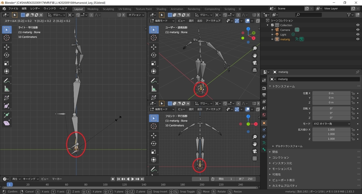Select the Rotate tool in right view toolbar
Viewport: 362px width, 194px height.
[7, 55]
